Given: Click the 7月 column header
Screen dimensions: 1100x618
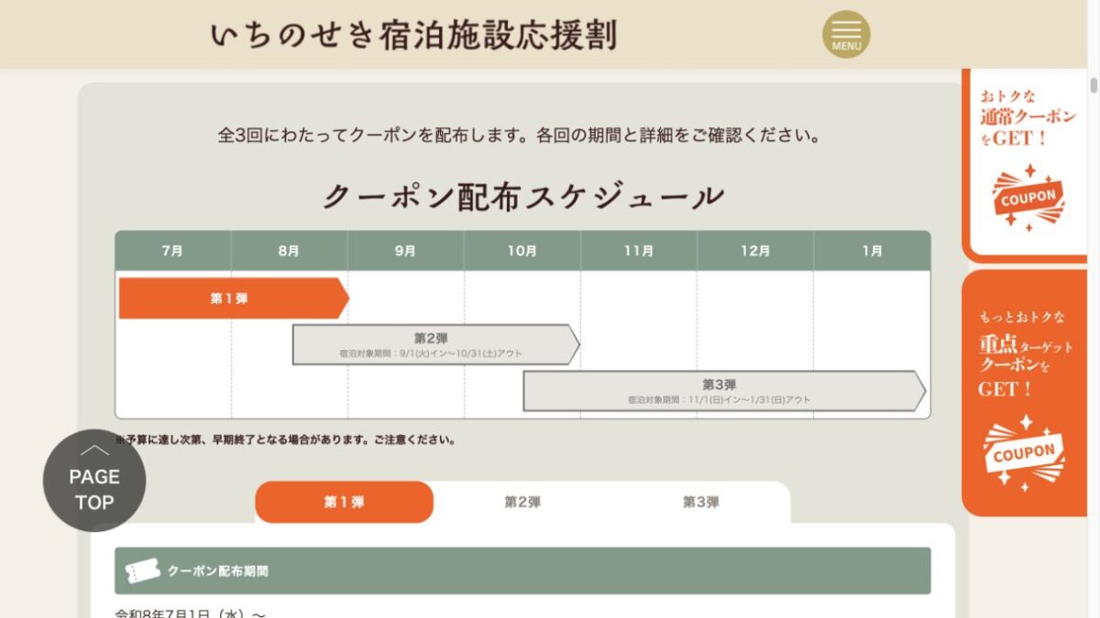Looking at the screenshot, I should (x=172, y=251).
